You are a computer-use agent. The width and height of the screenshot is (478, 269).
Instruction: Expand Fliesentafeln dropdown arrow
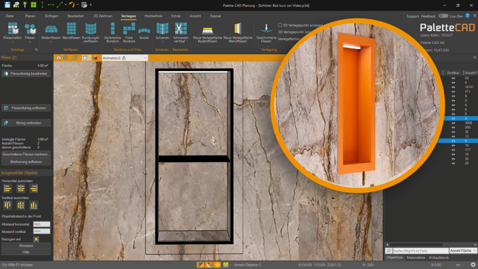[x=13, y=42]
